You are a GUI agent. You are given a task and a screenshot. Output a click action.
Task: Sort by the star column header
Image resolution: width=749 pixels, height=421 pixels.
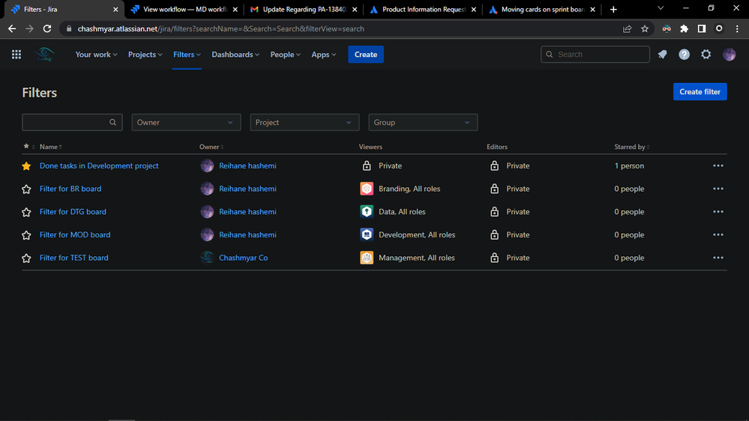click(x=28, y=146)
